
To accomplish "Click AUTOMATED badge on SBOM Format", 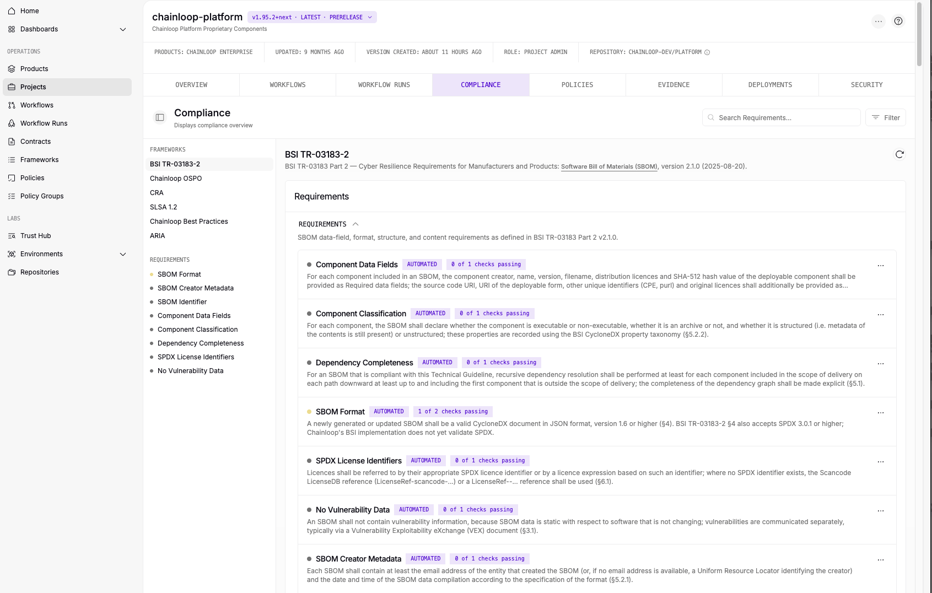I will (389, 412).
